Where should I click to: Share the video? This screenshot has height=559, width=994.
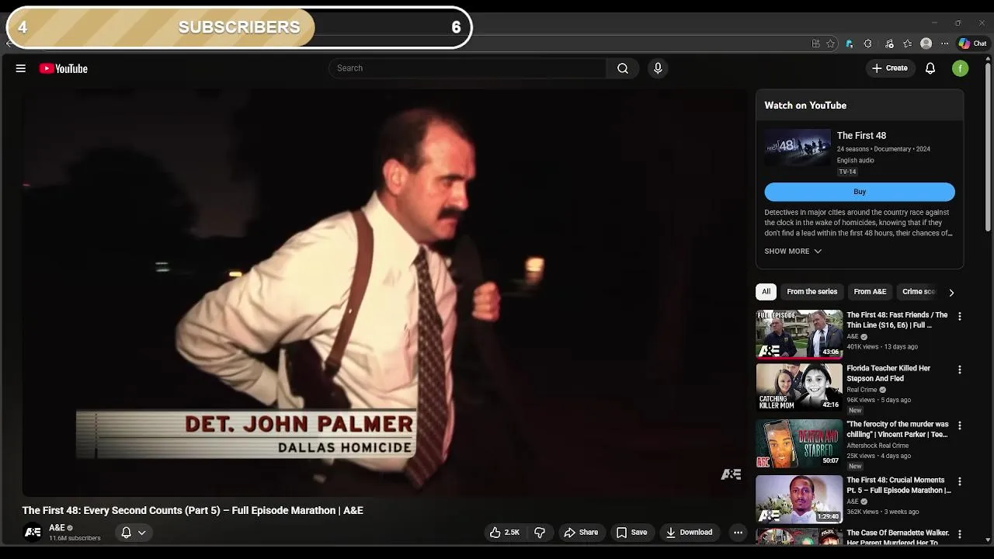point(581,533)
